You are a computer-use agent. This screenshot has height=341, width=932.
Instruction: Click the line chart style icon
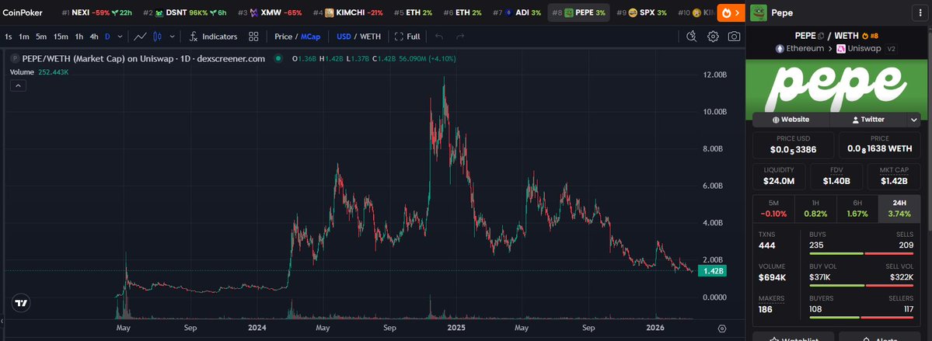[x=140, y=37]
